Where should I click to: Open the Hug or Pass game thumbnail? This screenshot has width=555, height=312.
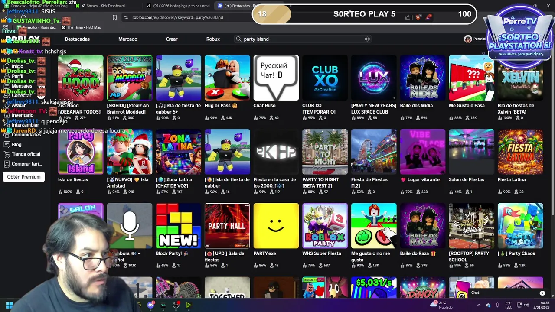[227, 78]
